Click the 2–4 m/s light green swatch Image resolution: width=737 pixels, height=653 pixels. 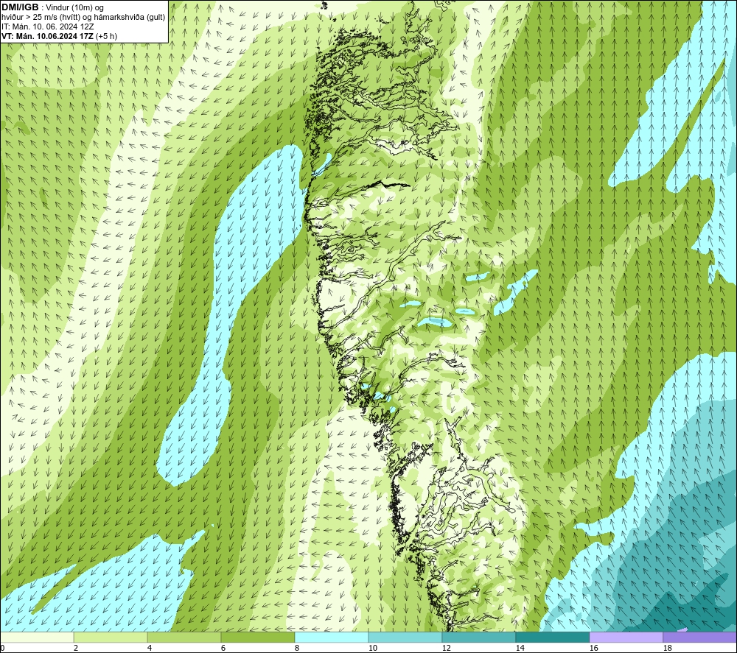111,637
